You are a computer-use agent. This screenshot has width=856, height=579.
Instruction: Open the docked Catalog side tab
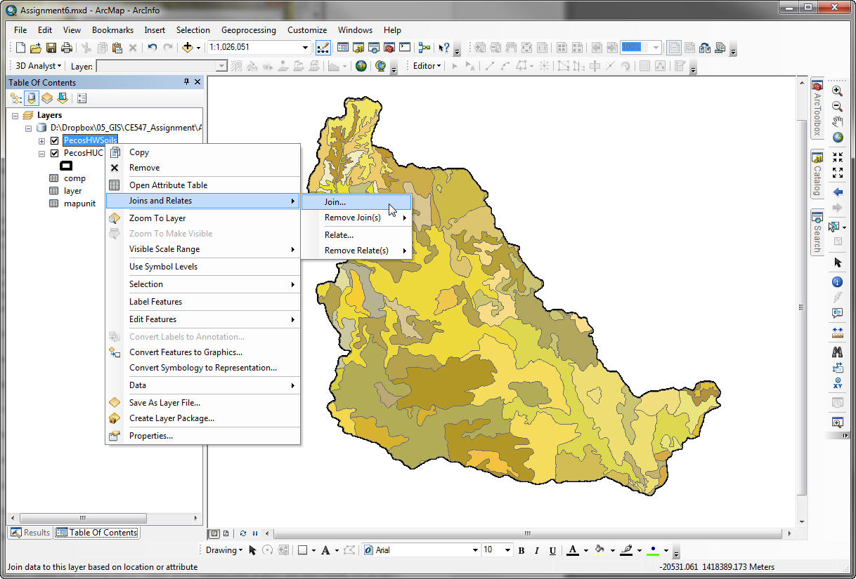(x=817, y=175)
